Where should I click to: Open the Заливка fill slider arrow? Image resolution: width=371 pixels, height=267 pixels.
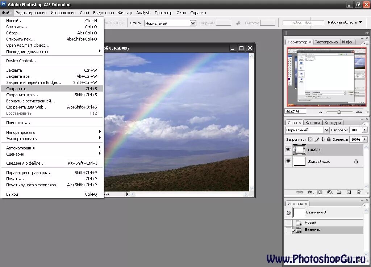364,139
